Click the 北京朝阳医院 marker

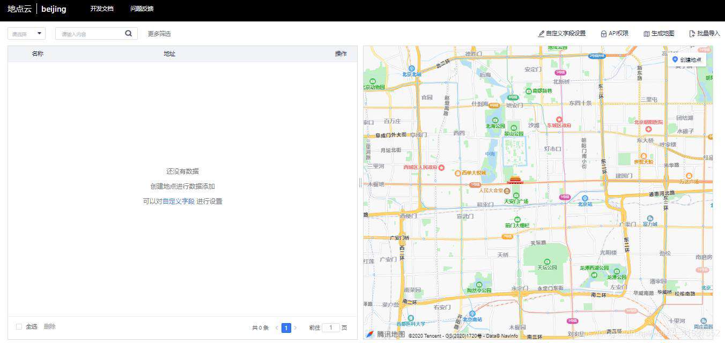pyautogui.click(x=649, y=129)
